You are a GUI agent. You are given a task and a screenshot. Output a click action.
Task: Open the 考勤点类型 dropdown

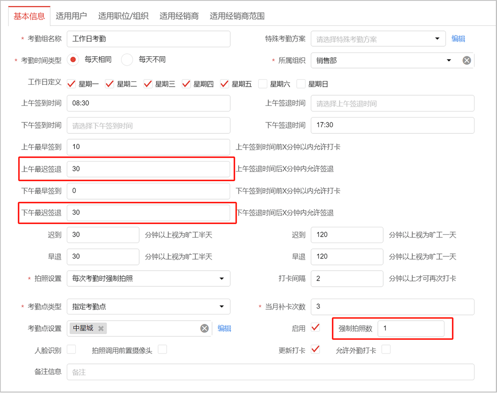(222, 307)
